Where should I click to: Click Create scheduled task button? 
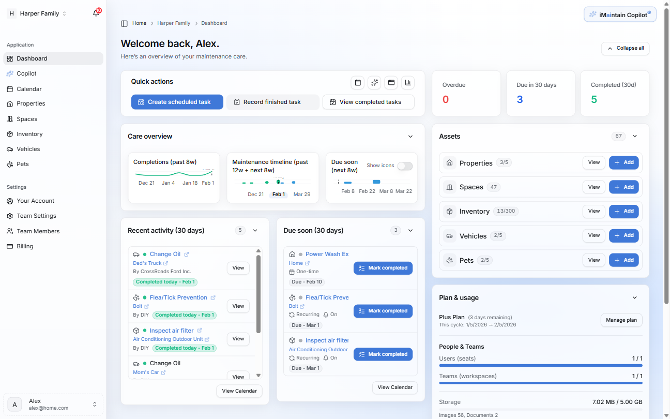(177, 102)
